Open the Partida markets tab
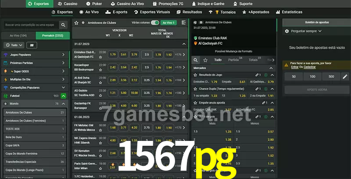Image resolution: width=351 pixels, height=179 pixels. [235, 60]
